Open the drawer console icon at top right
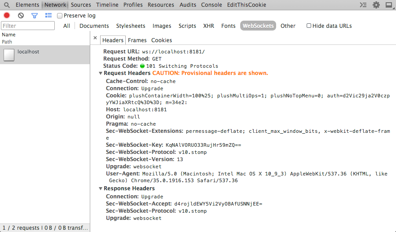The image size is (396, 232). pos(363,5)
